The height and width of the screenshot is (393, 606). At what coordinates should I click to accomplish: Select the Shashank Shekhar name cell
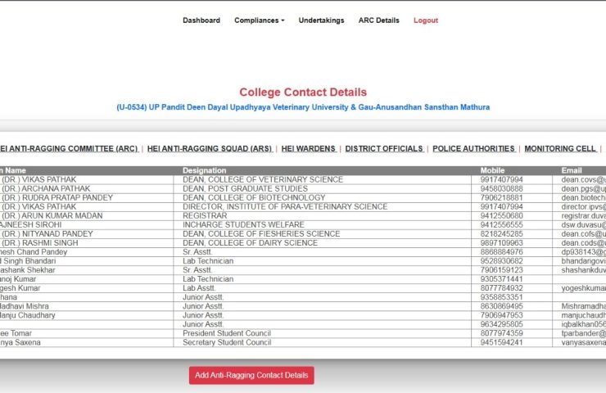[x=87, y=269]
